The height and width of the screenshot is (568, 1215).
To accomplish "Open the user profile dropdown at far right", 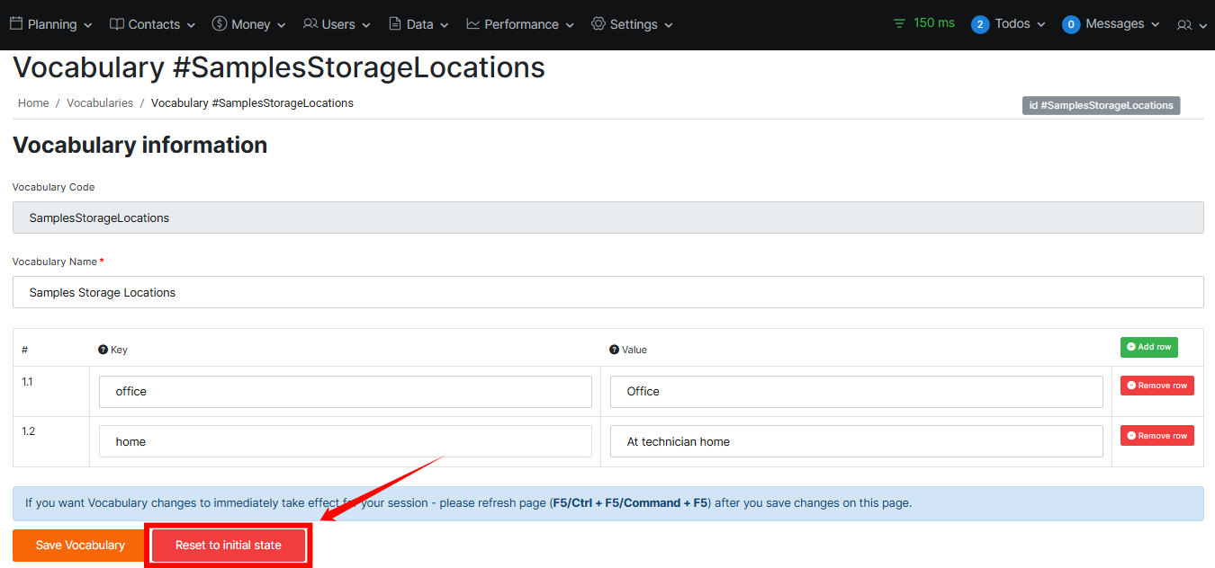I will [x=1191, y=25].
